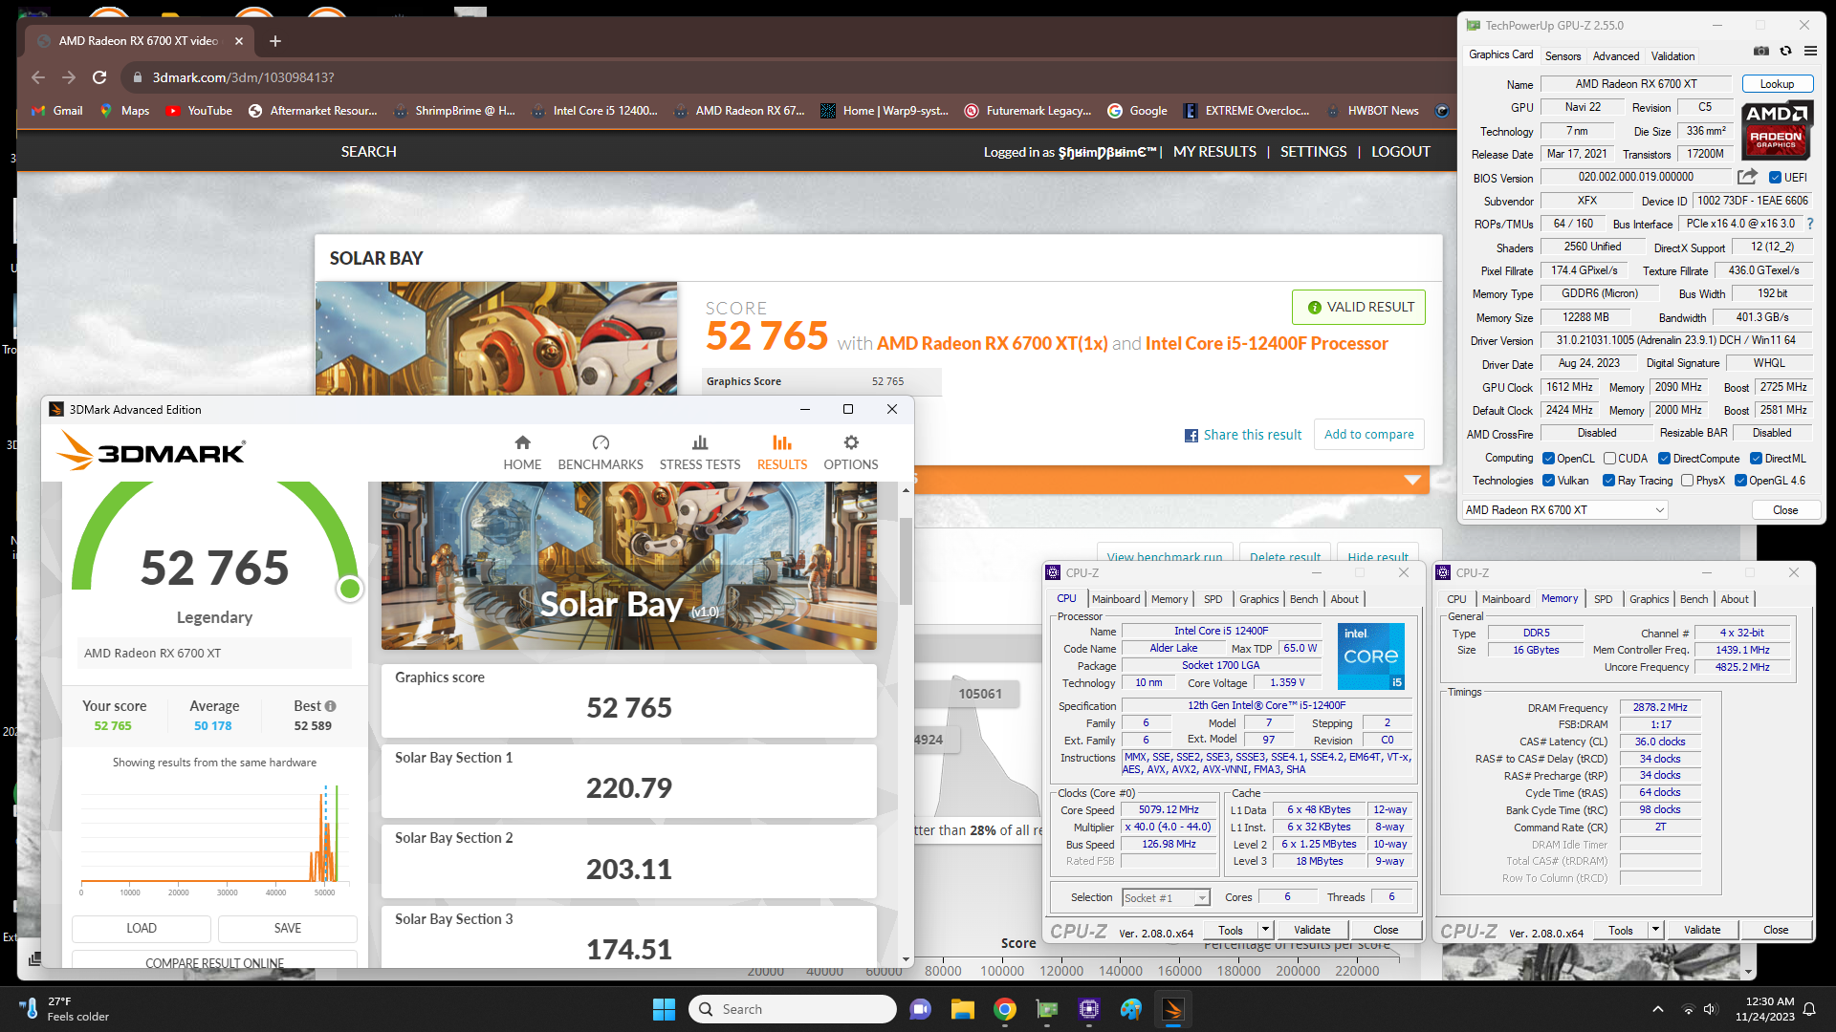This screenshot has width=1836, height=1032.
Task: Click the SETTINGS link
Action: tap(1313, 152)
